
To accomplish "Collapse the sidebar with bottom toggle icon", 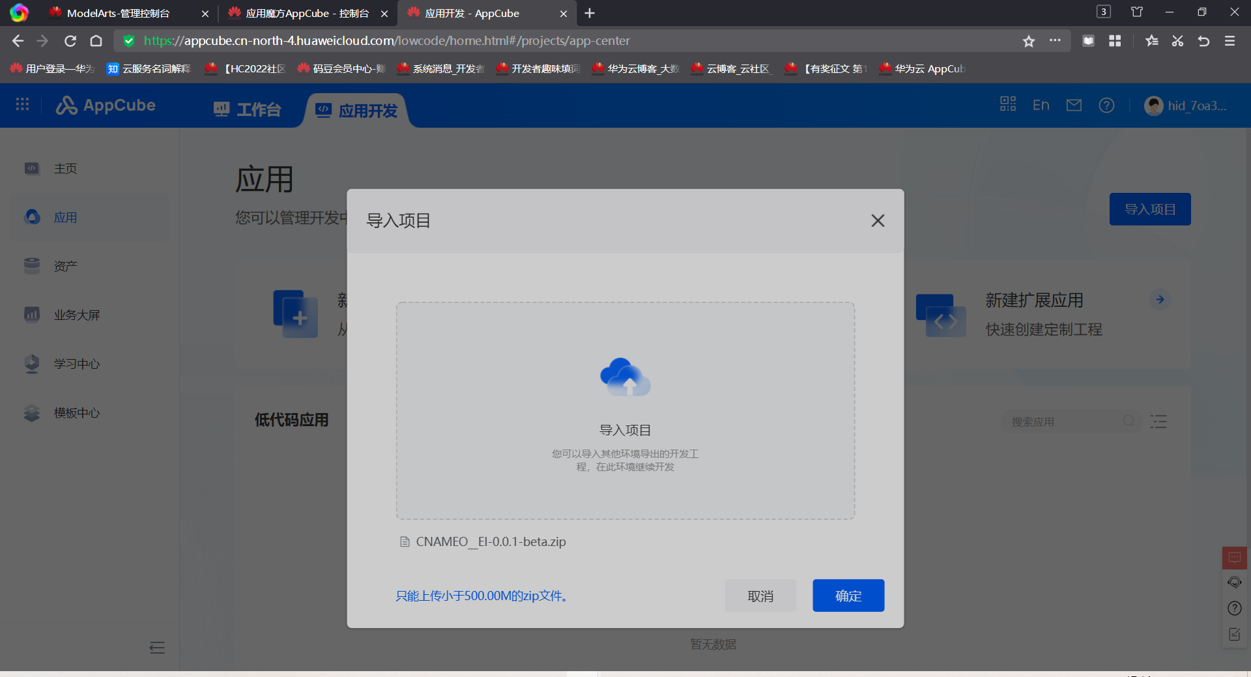I will [x=157, y=648].
